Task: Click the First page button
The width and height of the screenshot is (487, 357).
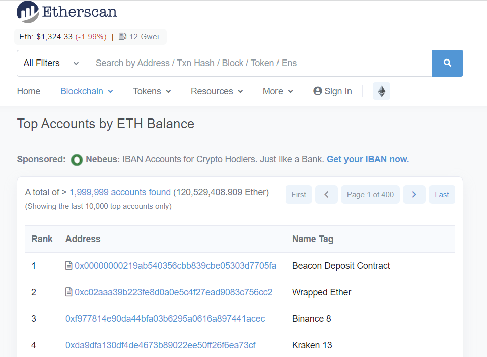Action: (x=299, y=194)
